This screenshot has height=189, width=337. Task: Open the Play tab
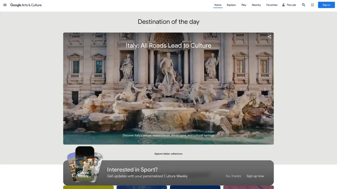[244, 5]
